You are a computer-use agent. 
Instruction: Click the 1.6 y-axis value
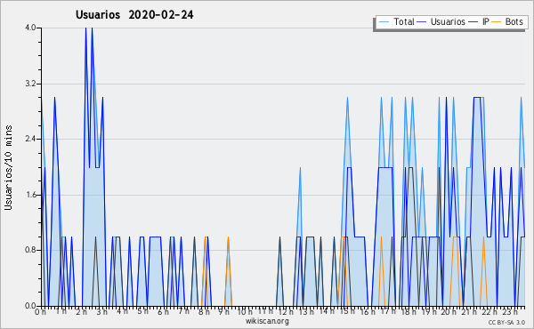[x=30, y=195]
